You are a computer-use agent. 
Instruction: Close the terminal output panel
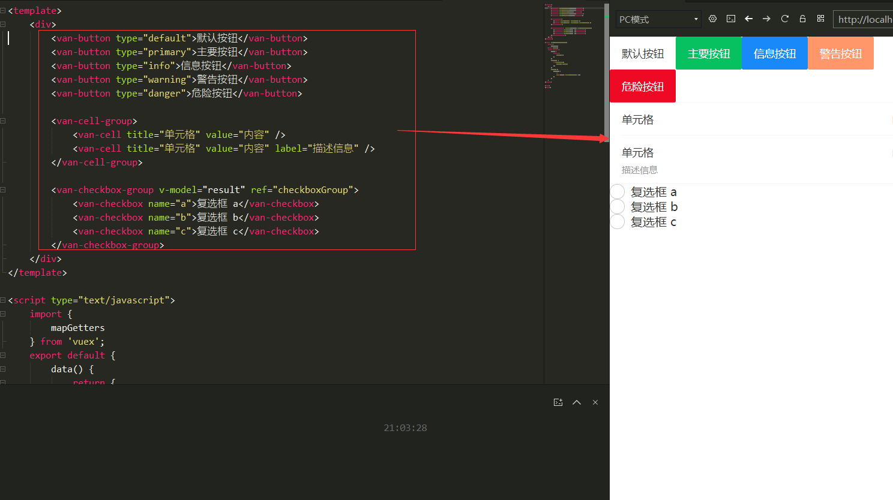point(595,402)
